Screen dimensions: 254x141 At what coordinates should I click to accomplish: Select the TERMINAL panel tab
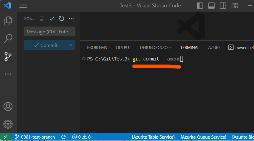[190, 47]
